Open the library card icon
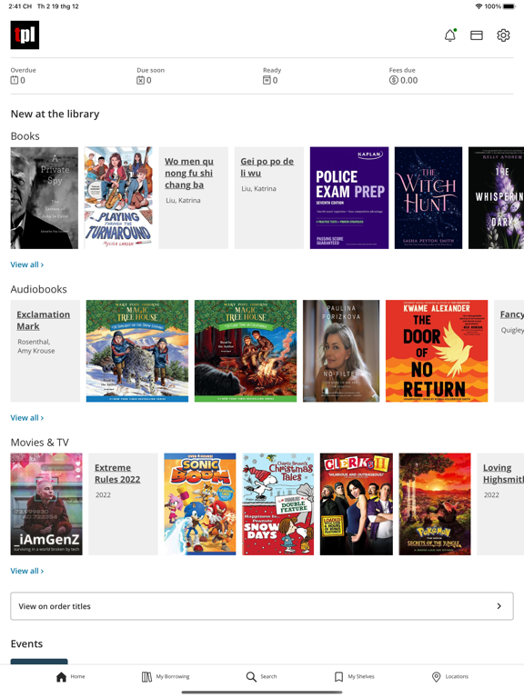 tap(477, 35)
